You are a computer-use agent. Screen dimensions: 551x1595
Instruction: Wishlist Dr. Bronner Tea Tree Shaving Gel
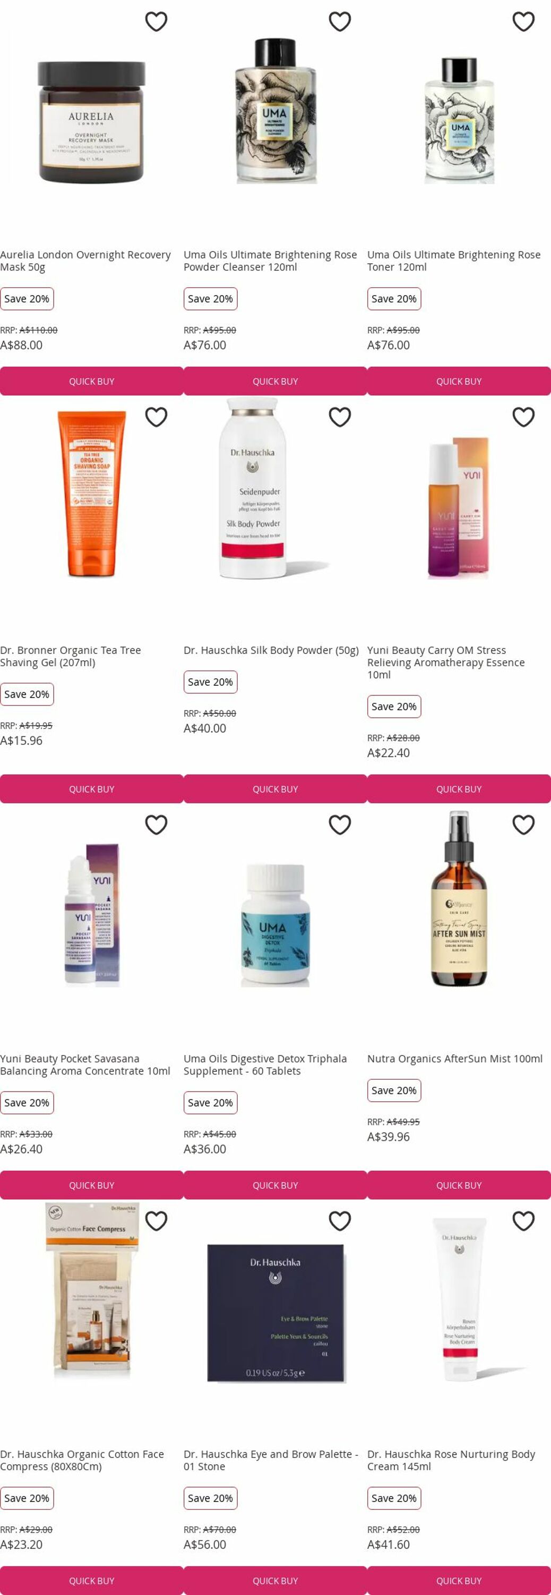(156, 417)
